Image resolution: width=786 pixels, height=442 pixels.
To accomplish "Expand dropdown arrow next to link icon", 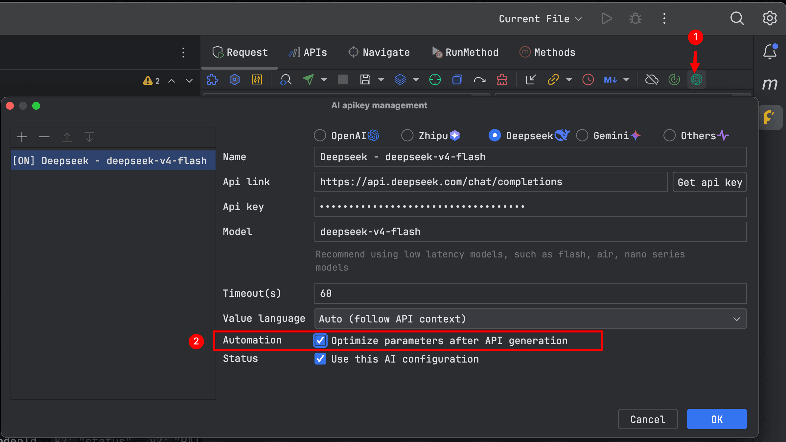I will (569, 79).
